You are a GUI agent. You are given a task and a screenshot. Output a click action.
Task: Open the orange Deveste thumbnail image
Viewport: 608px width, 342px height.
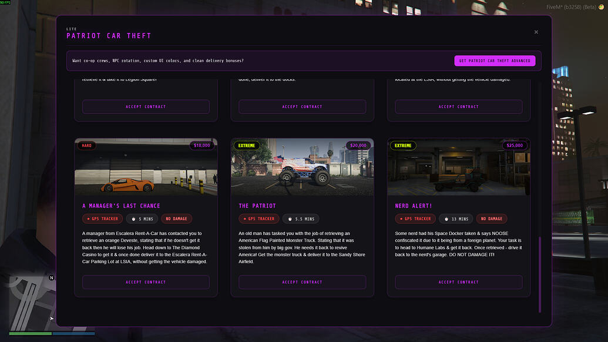(x=146, y=167)
